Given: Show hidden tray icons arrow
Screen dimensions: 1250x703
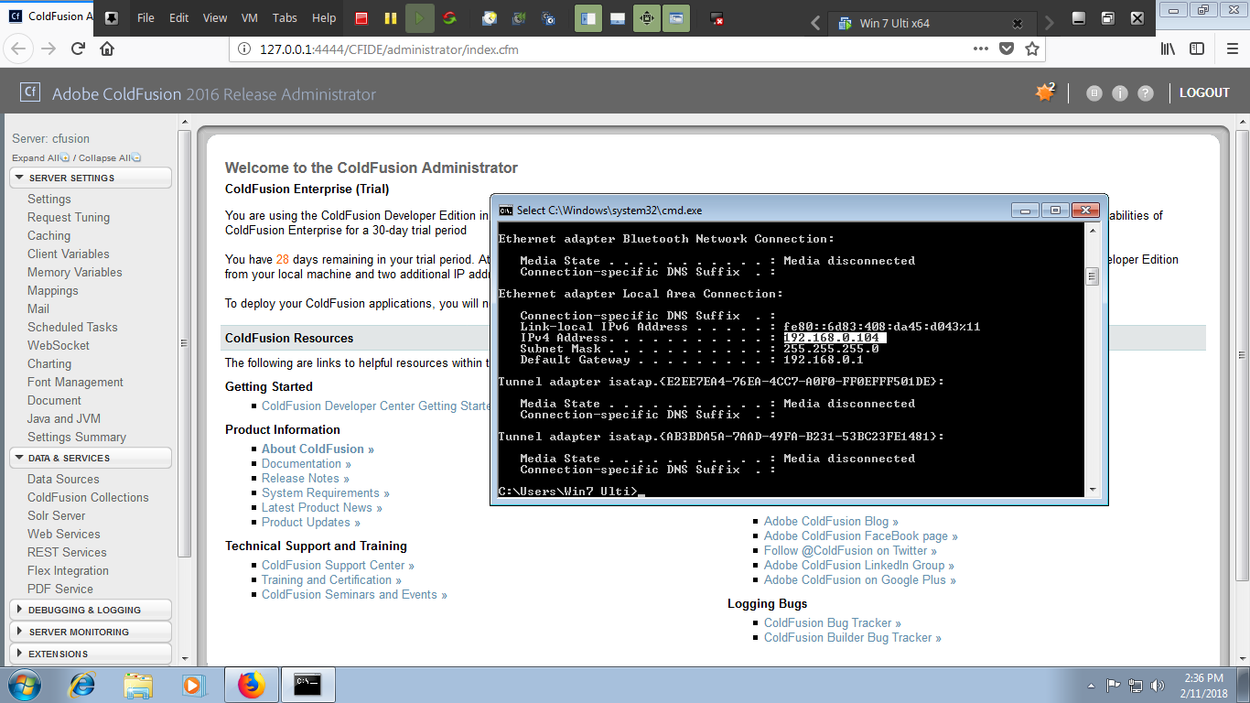Looking at the screenshot, I should (1091, 686).
